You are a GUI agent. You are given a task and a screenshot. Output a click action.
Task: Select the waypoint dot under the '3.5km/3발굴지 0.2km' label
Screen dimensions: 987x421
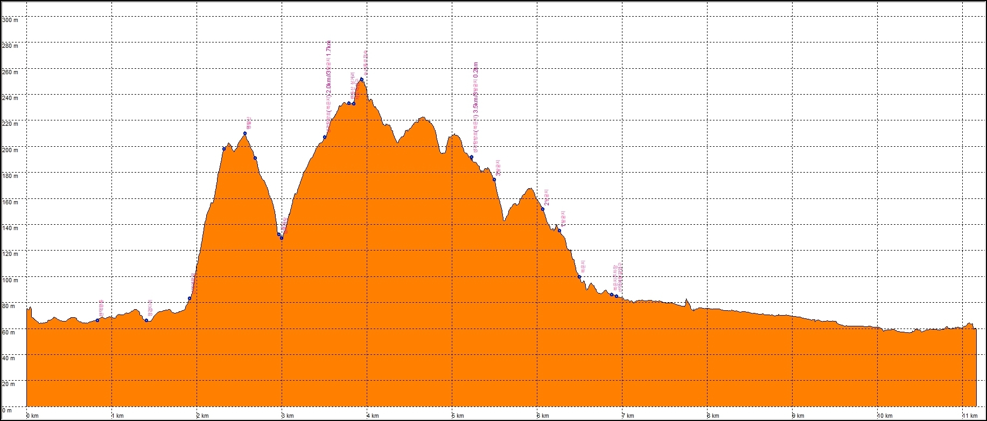click(471, 157)
